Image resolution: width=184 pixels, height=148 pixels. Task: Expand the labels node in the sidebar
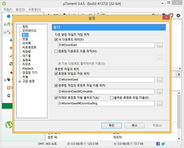coord(5,80)
